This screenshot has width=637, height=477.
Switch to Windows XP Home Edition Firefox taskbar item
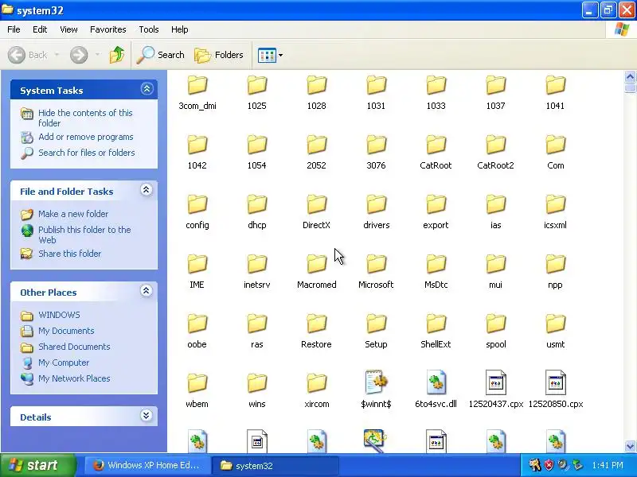147,465
